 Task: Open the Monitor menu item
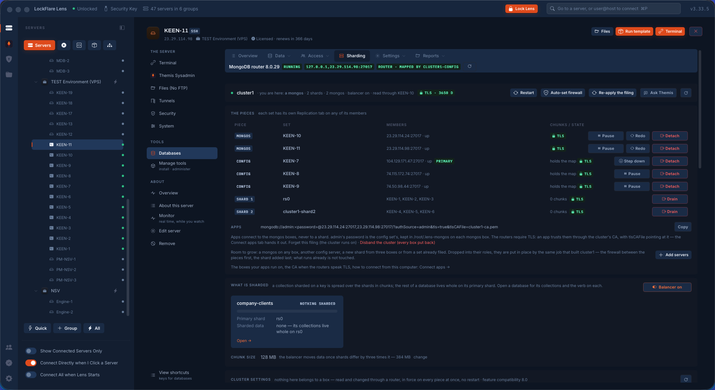(x=182, y=218)
